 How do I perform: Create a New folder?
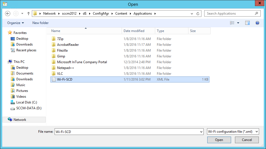(40, 23)
